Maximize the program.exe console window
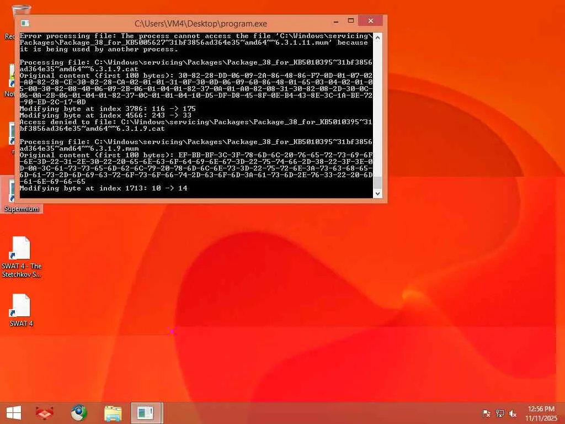Screen dimensions: 565x424 (x=350, y=21)
